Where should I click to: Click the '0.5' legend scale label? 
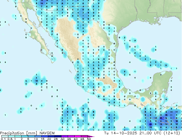tap(10, 139)
